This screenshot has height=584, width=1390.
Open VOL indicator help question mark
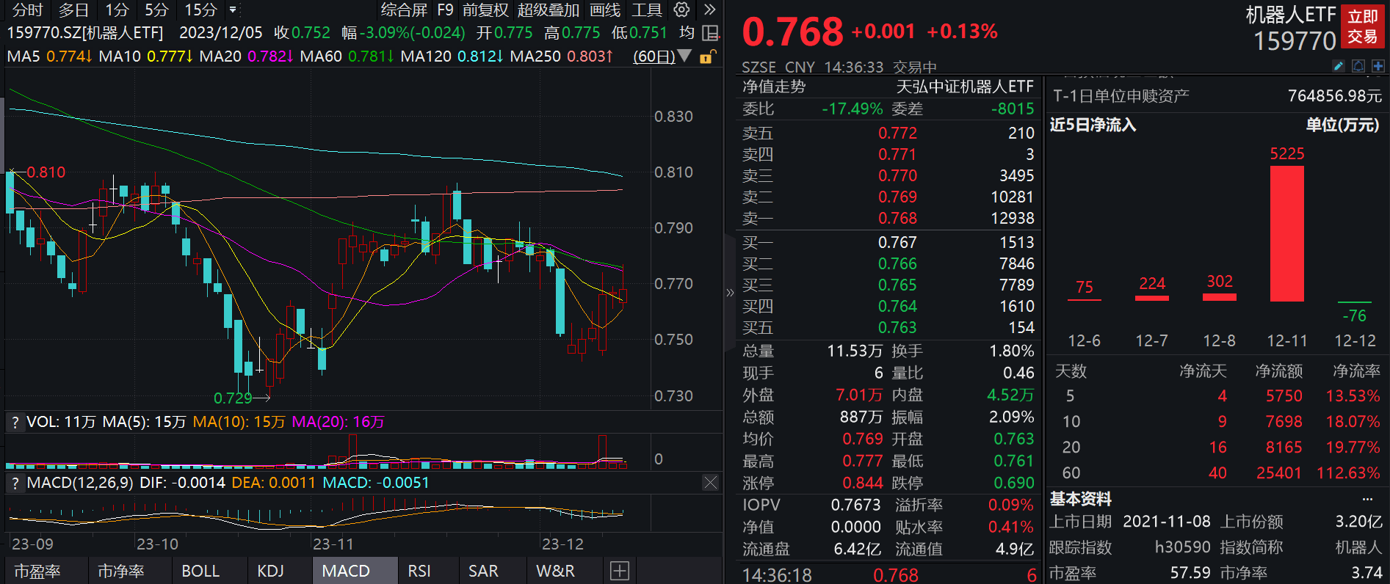(x=15, y=422)
